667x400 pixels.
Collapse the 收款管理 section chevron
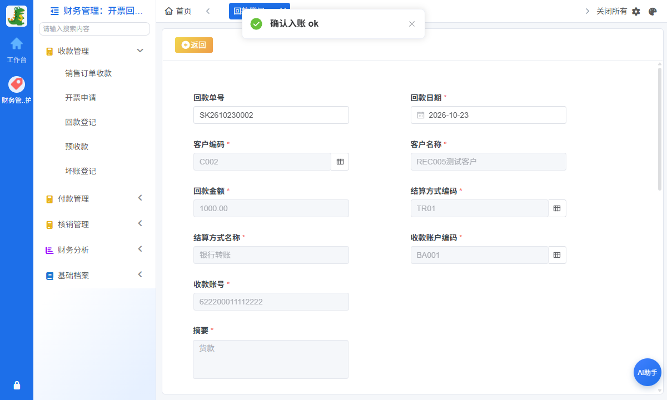click(140, 51)
